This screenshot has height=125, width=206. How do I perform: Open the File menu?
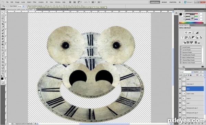(7, 2)
